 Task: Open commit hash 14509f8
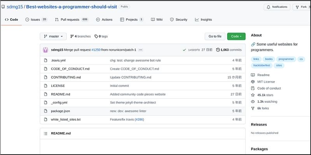[x=194, y=50]
